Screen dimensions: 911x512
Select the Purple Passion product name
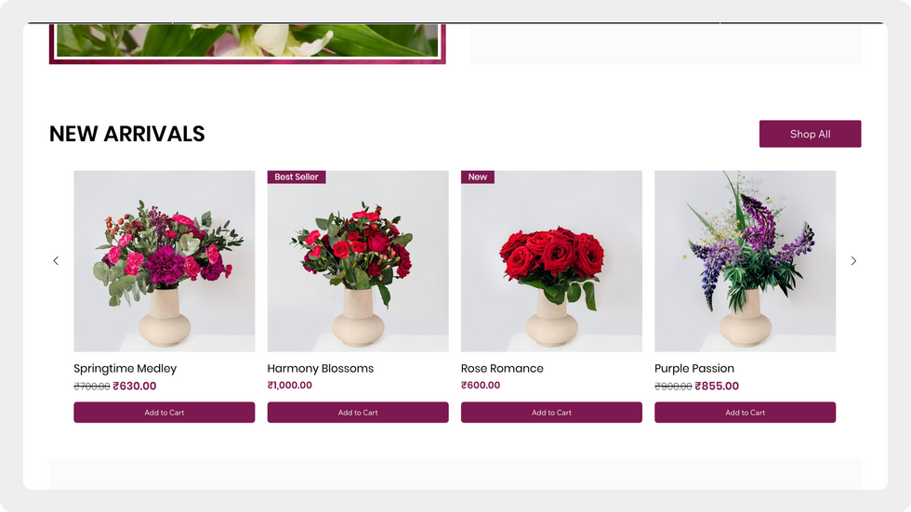[x=694, y=369]
